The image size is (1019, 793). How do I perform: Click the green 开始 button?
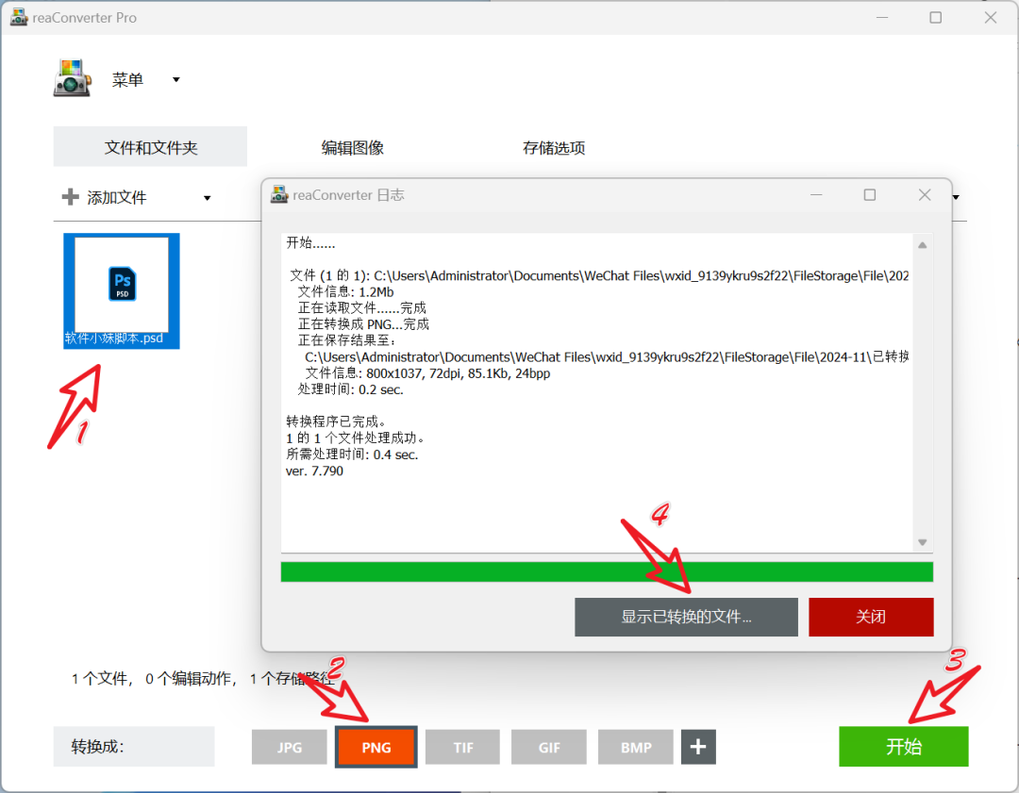pyautogui.click(x=903, y=746)
